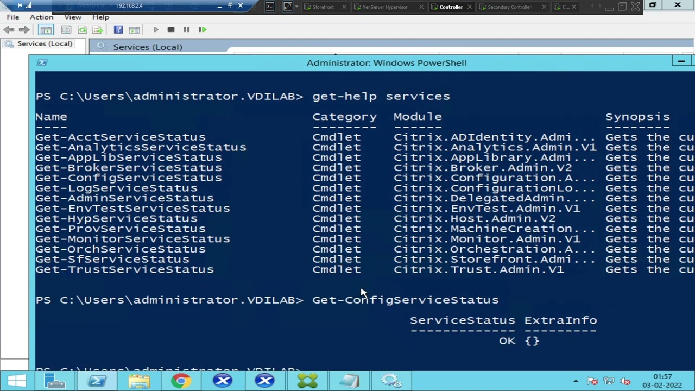Click the console terminal icon in top bar
The height and width of the screenshot is (391, 695).
point(270,7)
